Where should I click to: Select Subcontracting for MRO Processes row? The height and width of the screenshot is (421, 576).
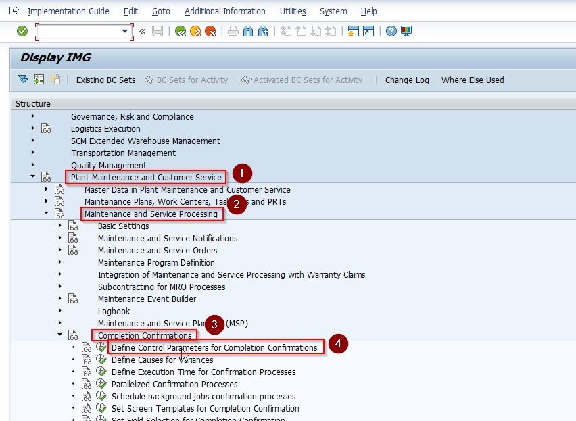162,287
